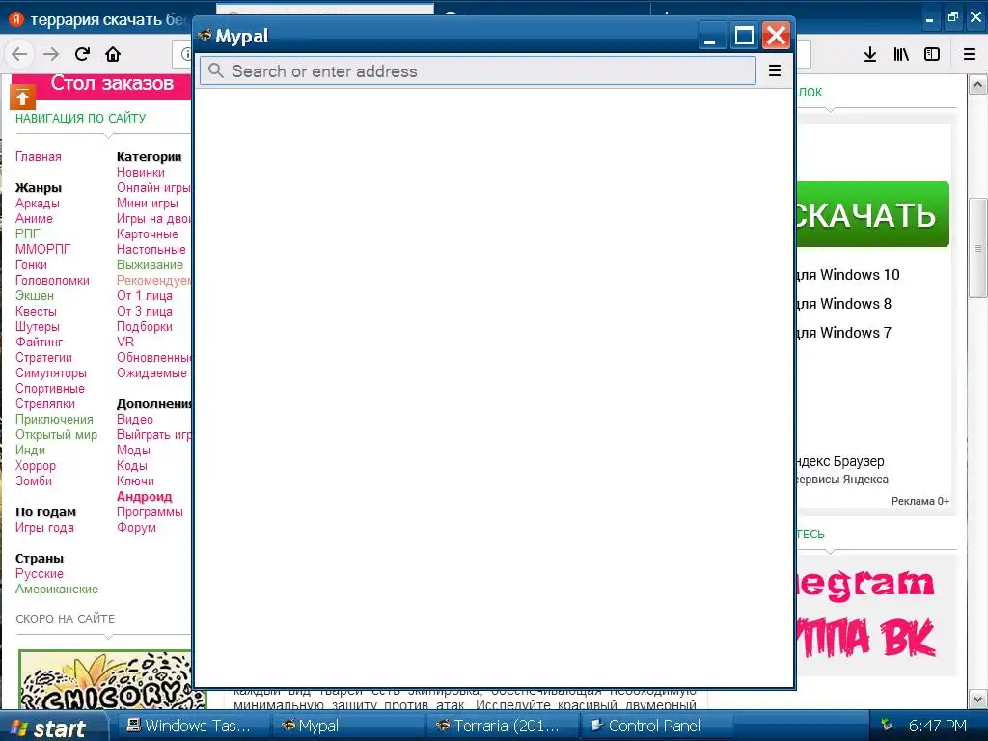
Task: Open the Моды link
Action: 133,450
